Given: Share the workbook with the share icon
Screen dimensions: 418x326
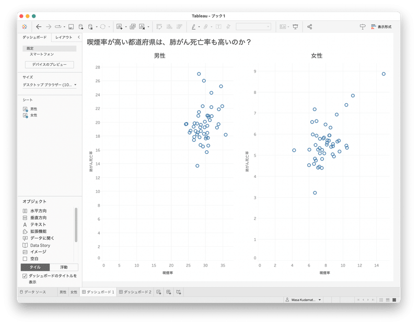Looking at the screenshot, I should (x=309, y=27).
